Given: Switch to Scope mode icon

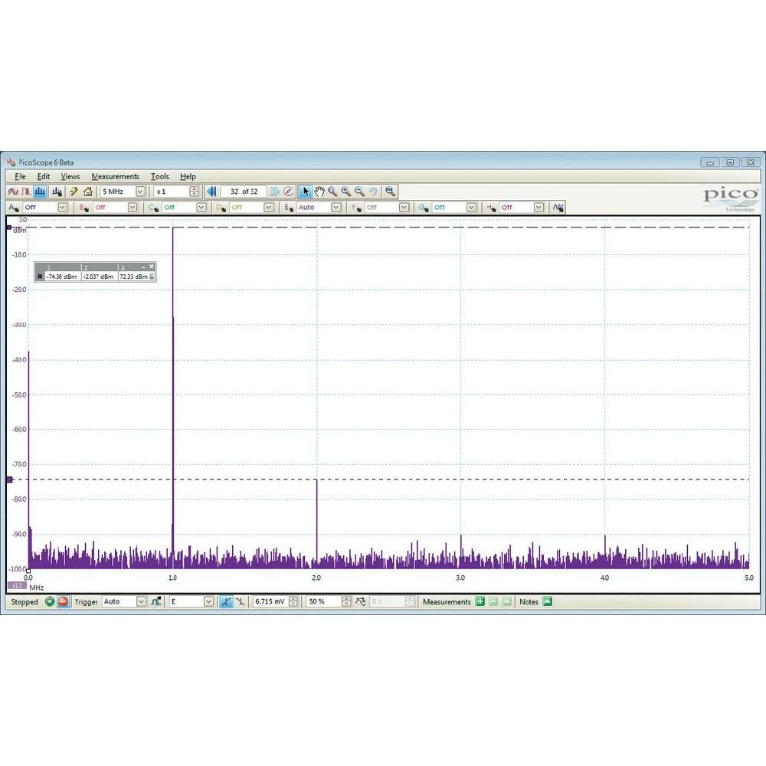Looking at the screenshot, I should 13,191.
